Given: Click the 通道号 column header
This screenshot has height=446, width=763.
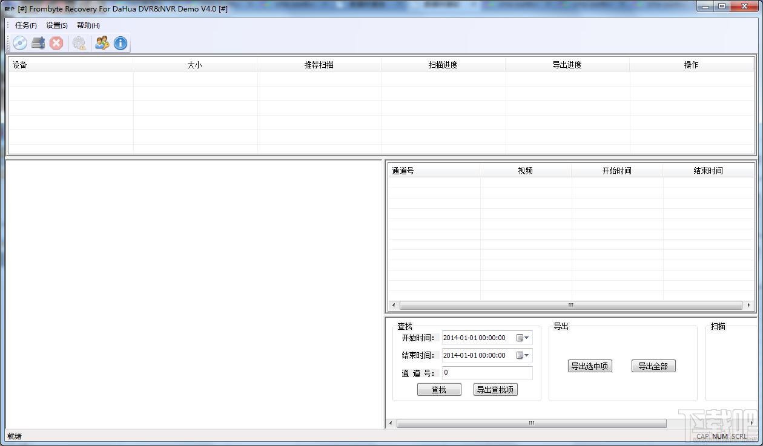Looking at the screenshot, I should coord(434,171).
